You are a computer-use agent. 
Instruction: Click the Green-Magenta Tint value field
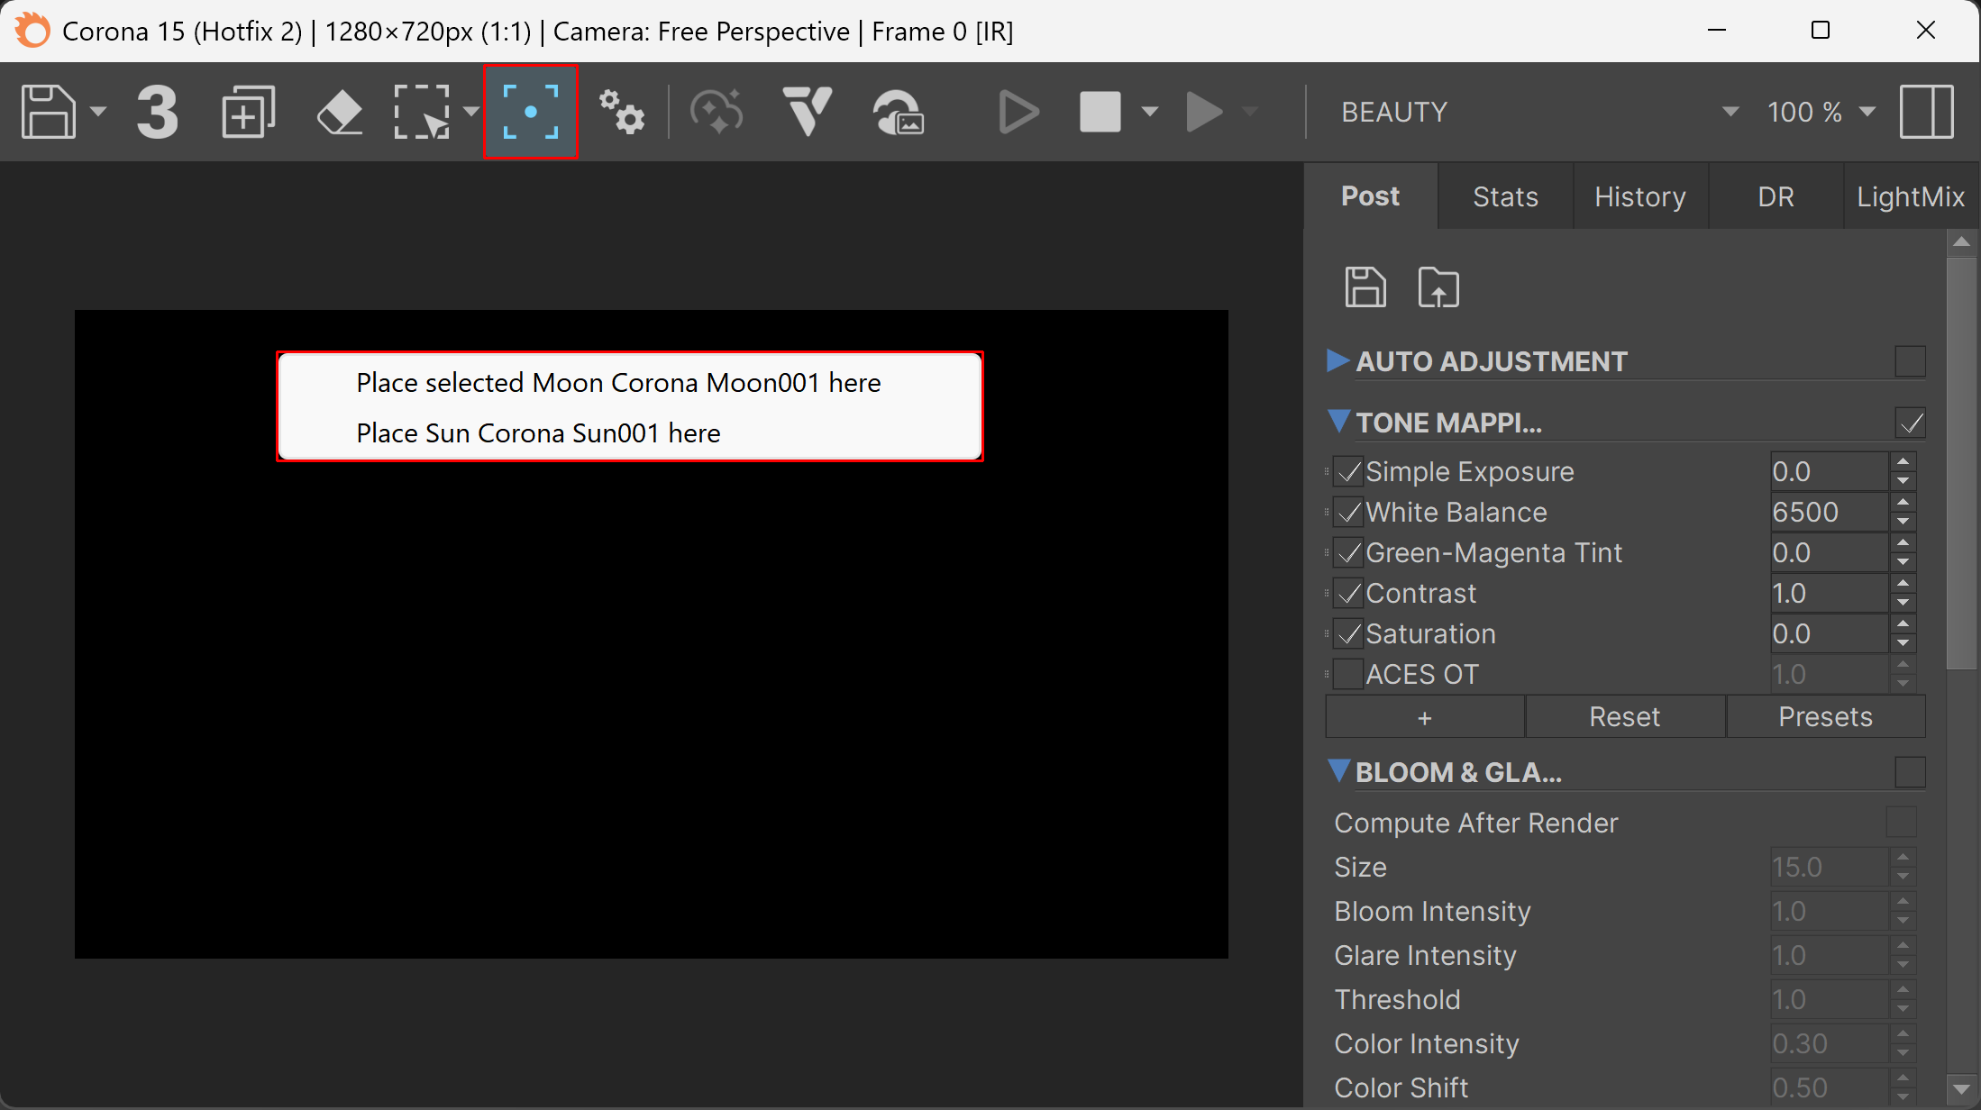(x=1829, y=552)
